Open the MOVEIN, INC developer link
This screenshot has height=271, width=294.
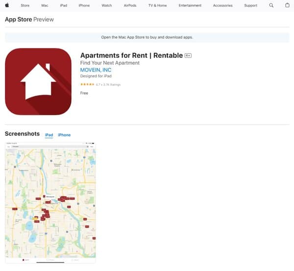pyautogui.click(x=96, y=70)
